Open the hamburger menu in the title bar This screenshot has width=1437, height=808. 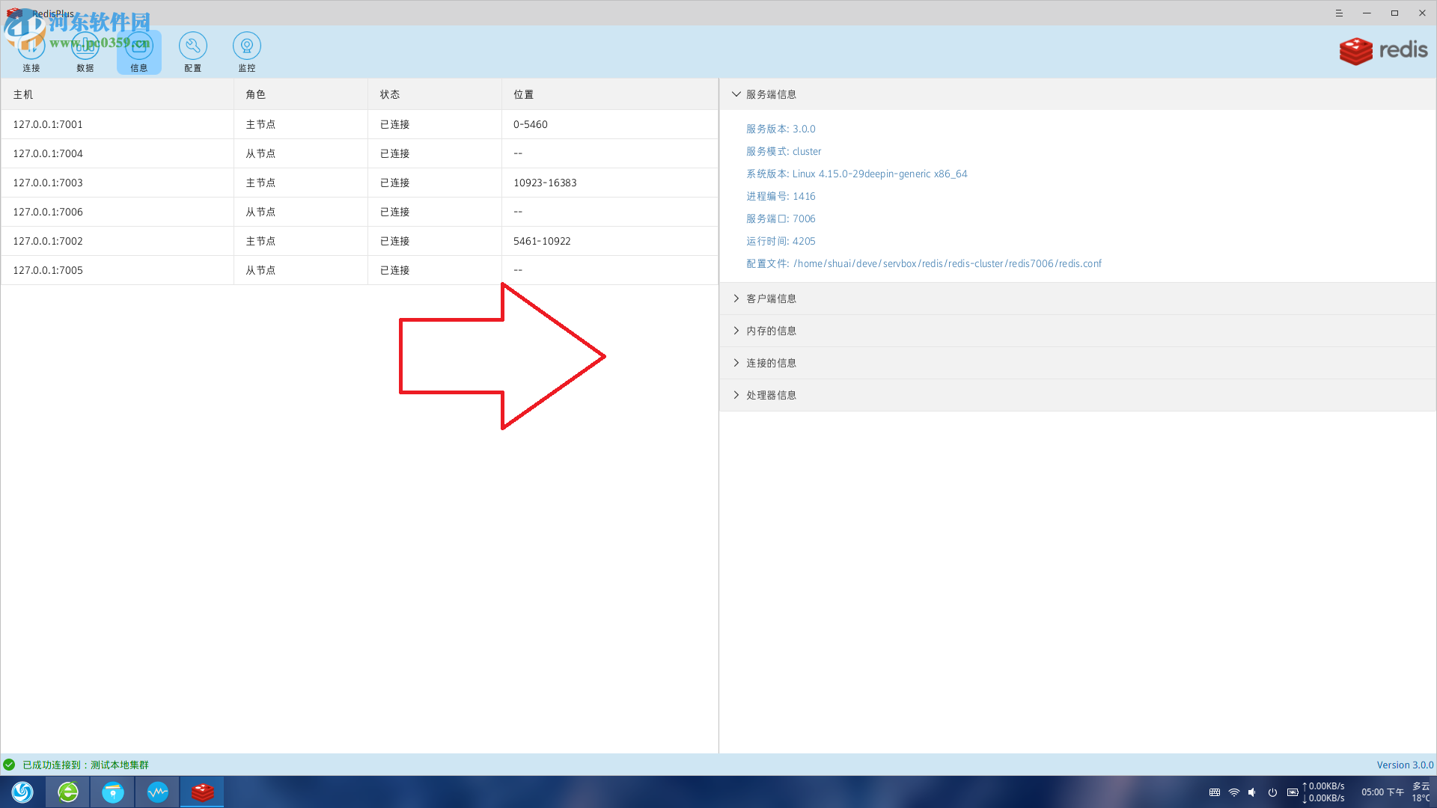[x=1339, y=13]
